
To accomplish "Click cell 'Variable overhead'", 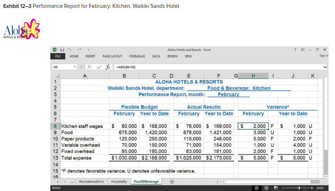I will [85, 145].
